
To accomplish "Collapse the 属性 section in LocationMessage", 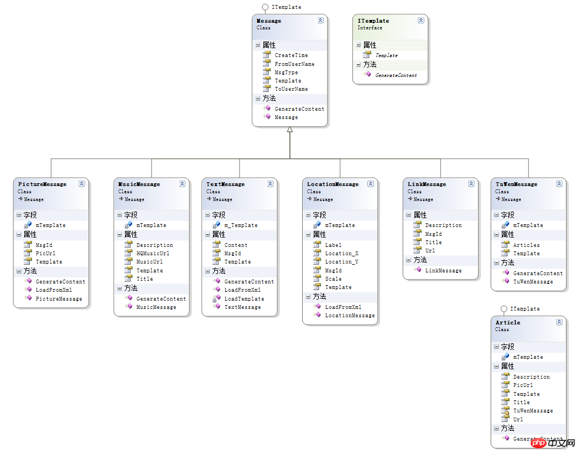I will click(x=308, y=235).
